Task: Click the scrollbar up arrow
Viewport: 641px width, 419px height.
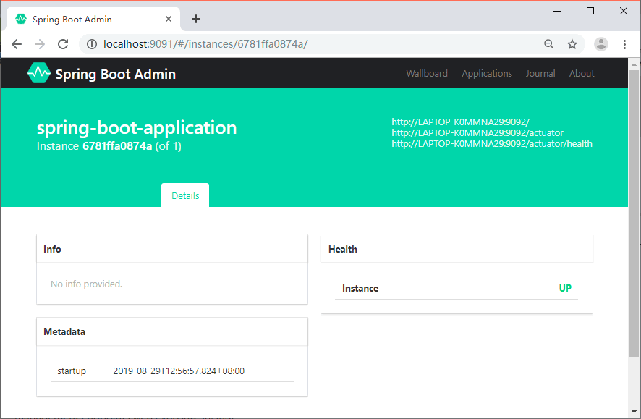Action: click(x=634, y=64)
